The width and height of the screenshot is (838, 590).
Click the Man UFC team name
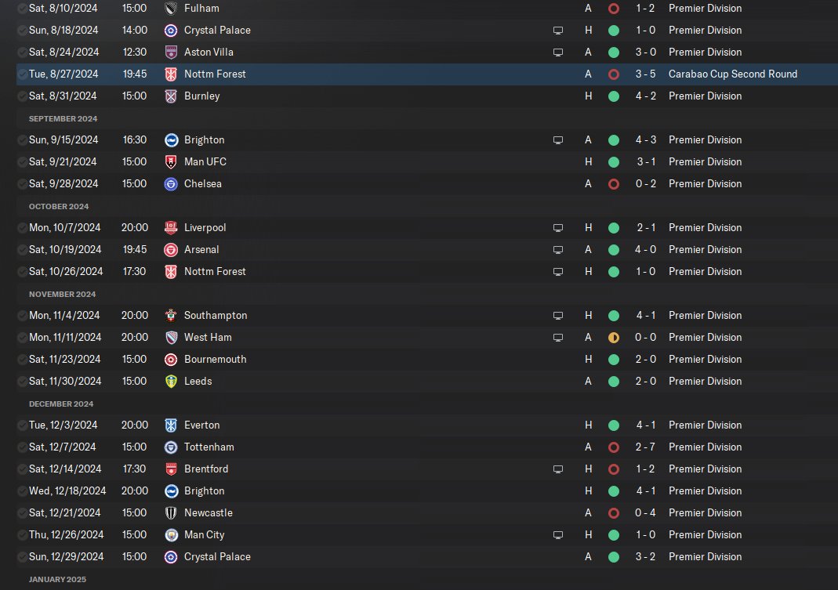205,162
